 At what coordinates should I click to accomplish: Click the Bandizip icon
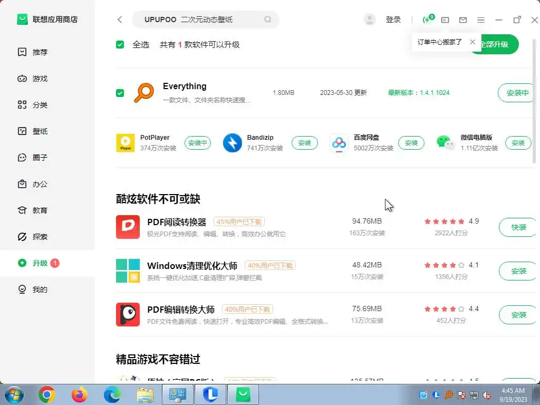point(233,143)
